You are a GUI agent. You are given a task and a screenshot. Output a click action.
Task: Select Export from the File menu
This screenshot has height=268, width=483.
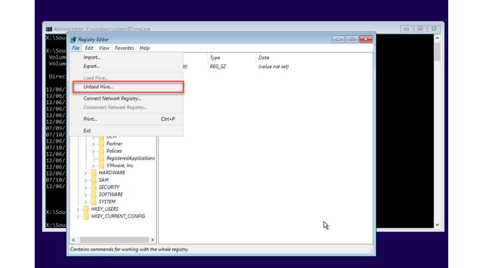pos(92,66)
